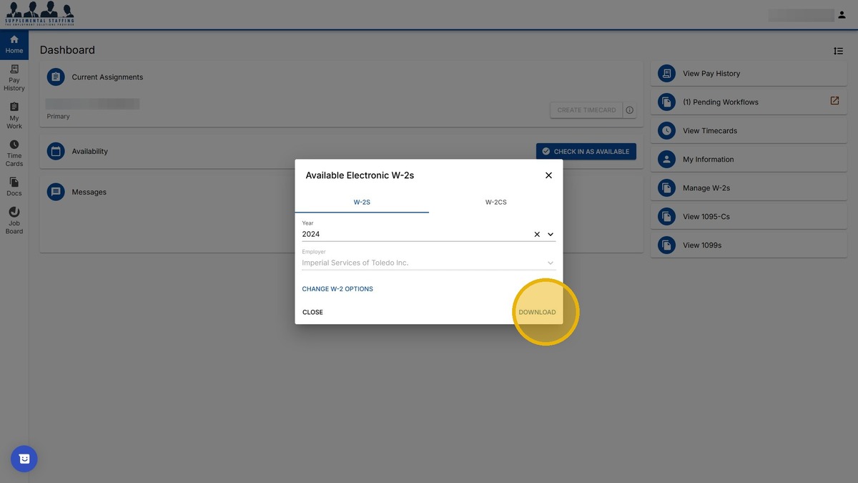This screenshot has width=858, height=483.
Task: Select the W-2S tab
Action: pyautogui.click(x=362, y=203)
